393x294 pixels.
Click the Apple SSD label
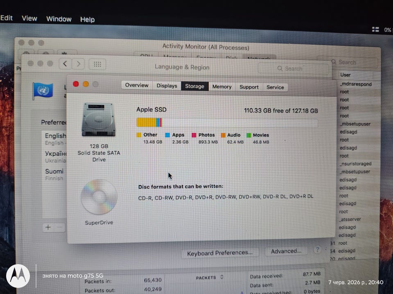point(151,109)
